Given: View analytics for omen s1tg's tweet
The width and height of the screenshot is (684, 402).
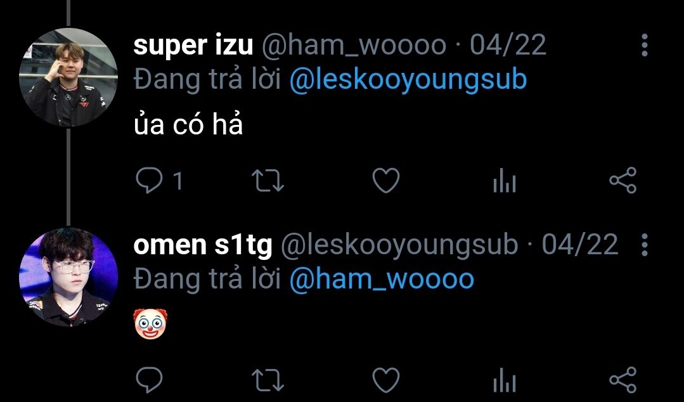Looking at the screenshot, I should (505, 380).
